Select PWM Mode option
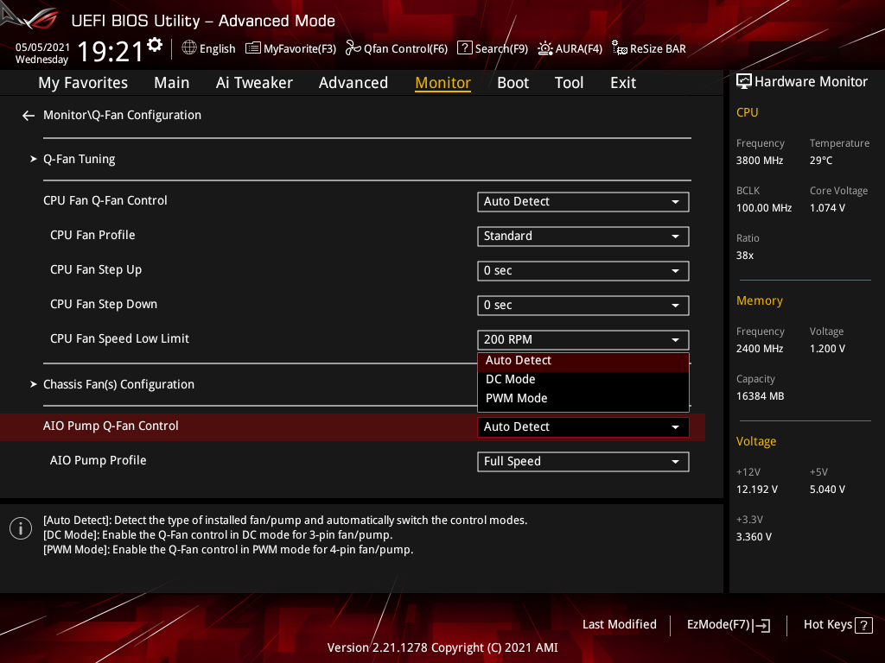This screenshot has width=885, height=663. tap(583, 399)
